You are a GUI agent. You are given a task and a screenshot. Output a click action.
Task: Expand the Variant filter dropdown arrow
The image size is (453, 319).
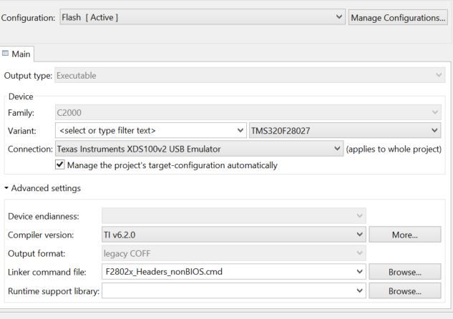click(x=240, y=131)
